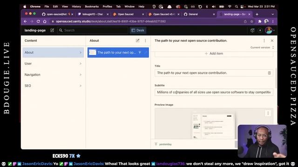This screenshot has height=167, width=298.
Task: Open the user avatar menu in Sanity
Action: click(270, 30)
